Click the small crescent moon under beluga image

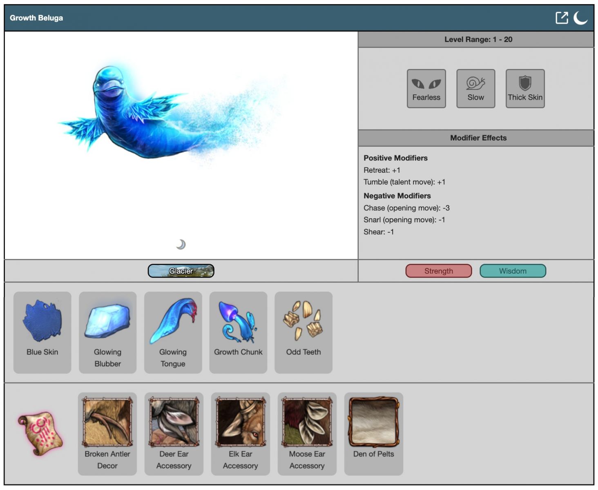[x=181, y=244]
